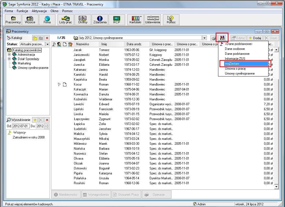This screenshot has width=285, height=207.
Task: Click the printer icon left of the column set icon
Action: click(x=214, y=38)
